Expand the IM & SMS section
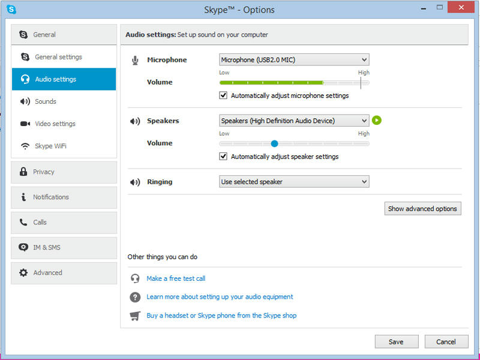This screenshot has height=360, width=480. tap(64, 248)
